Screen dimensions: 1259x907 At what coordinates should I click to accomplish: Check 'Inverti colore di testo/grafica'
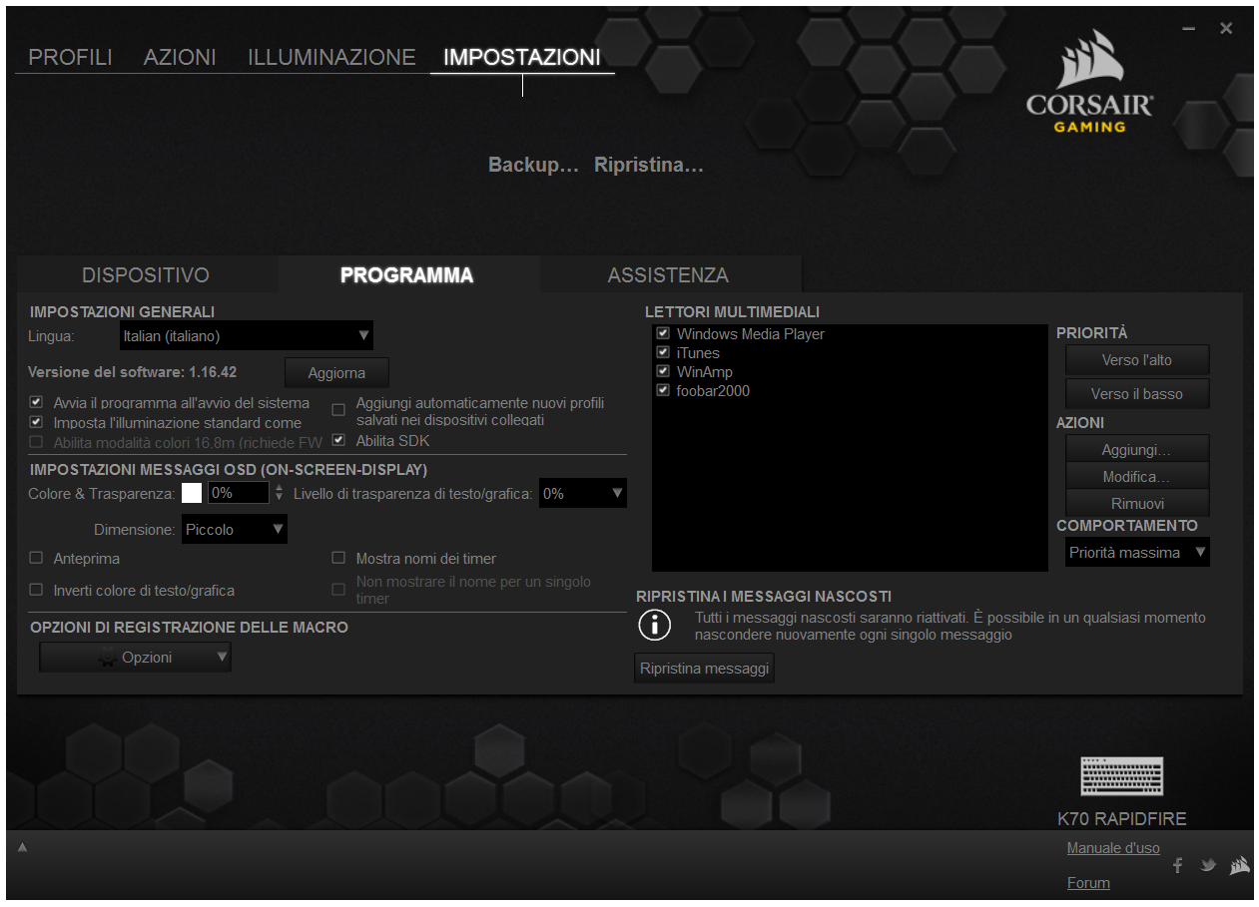tap(36, 590)
